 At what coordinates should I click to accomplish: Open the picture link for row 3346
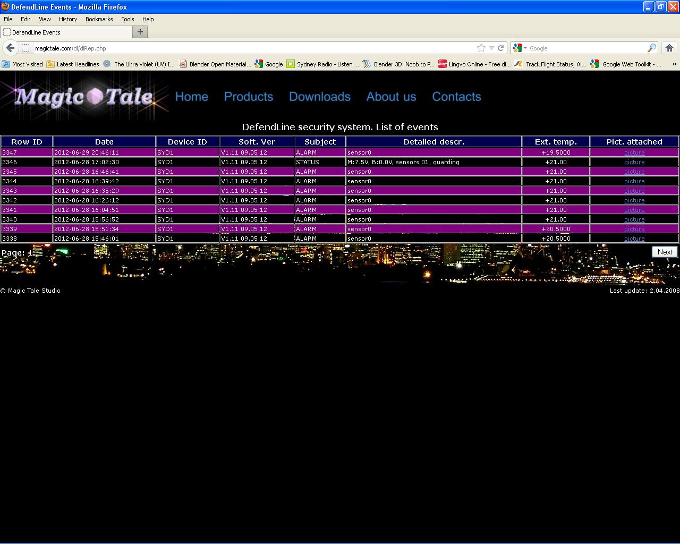(634, 162)
